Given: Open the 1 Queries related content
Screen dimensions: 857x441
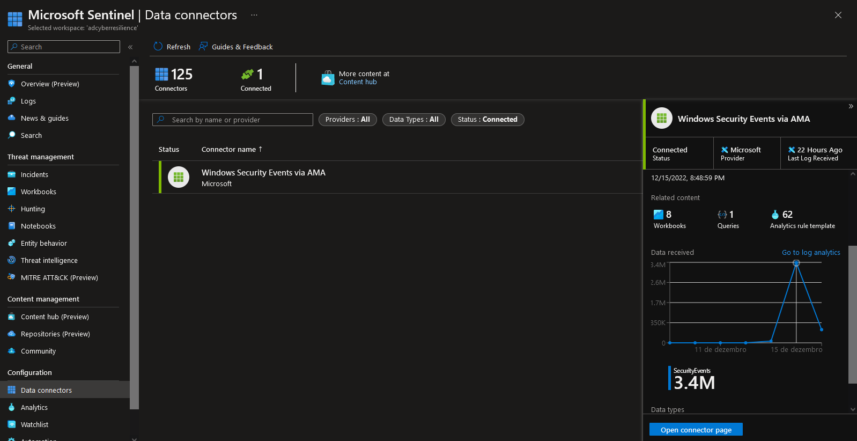Looking at the screenshot, I should coord(728,219).
